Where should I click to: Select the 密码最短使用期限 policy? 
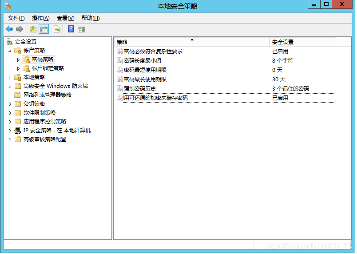tap(145, 70)
